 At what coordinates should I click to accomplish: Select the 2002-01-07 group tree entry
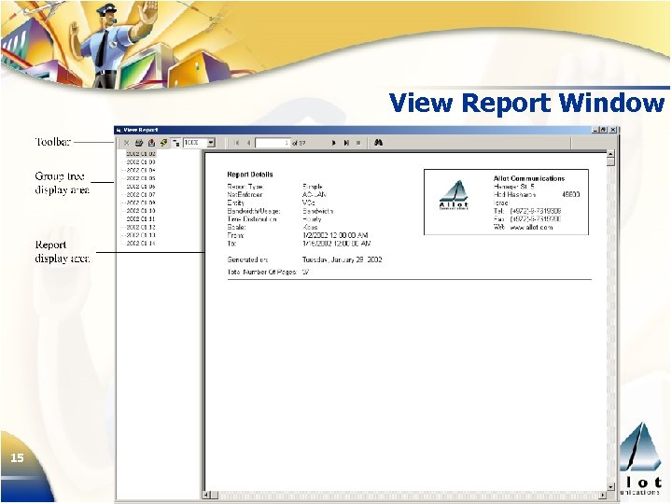click(x=141, y=194)
